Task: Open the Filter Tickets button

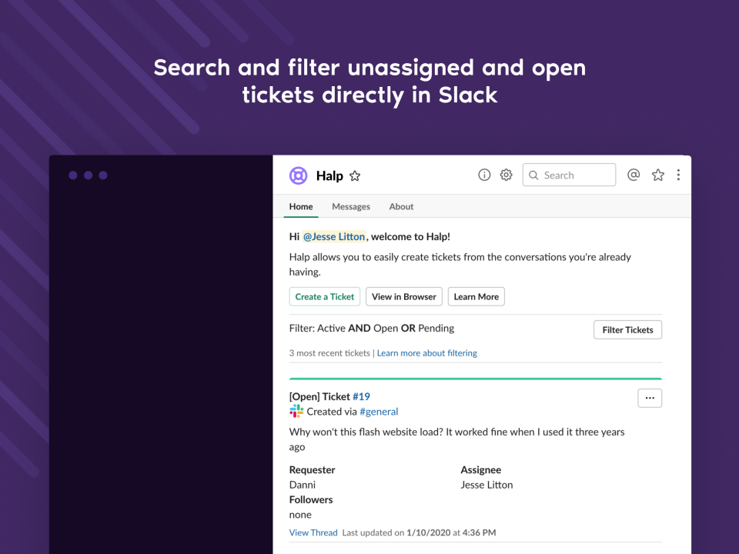Action: click(627, 329)
